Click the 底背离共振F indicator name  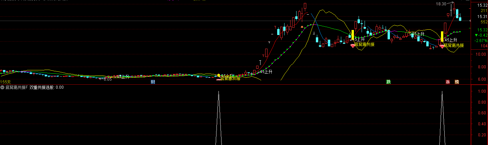pos(17,87)
